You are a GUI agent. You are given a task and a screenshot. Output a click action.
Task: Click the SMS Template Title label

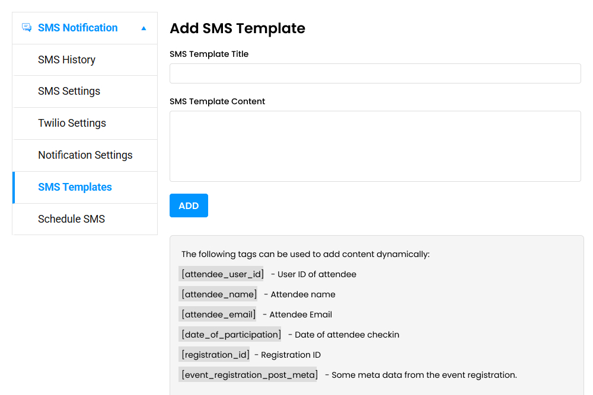coord(209,54)
